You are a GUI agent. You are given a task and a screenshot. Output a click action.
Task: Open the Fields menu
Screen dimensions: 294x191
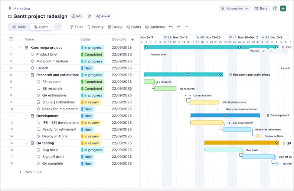click(134, 27)
